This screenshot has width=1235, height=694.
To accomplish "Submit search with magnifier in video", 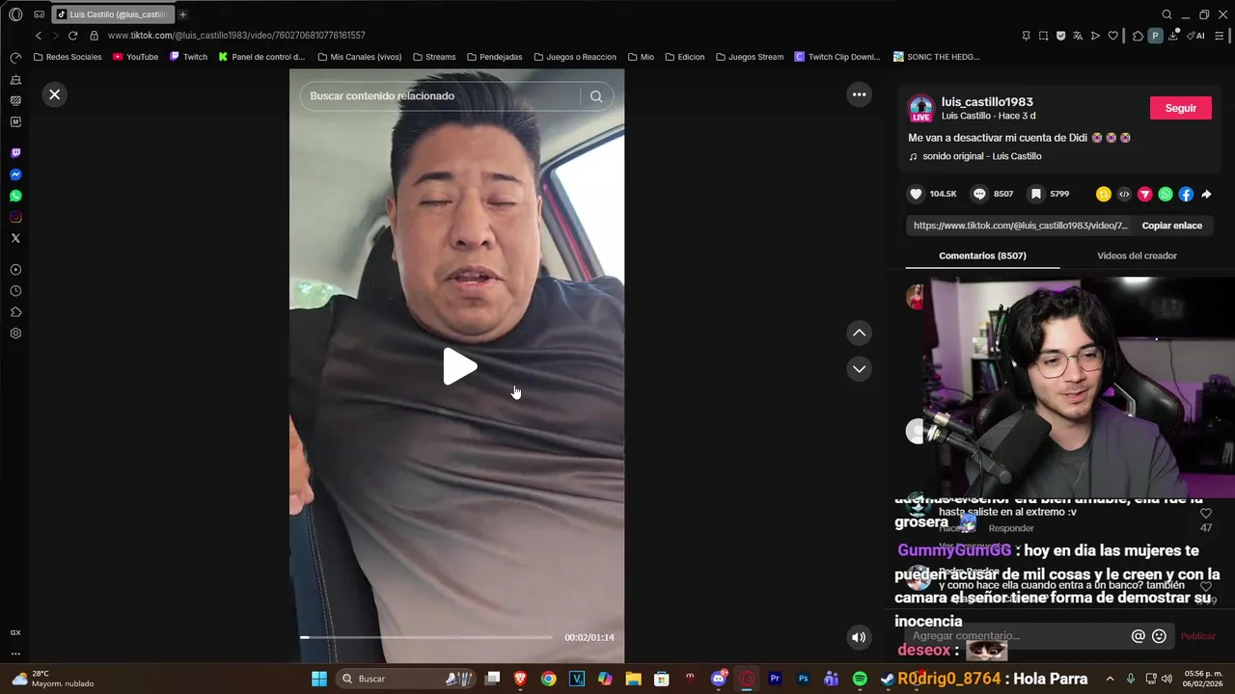I will click(596, 95).
